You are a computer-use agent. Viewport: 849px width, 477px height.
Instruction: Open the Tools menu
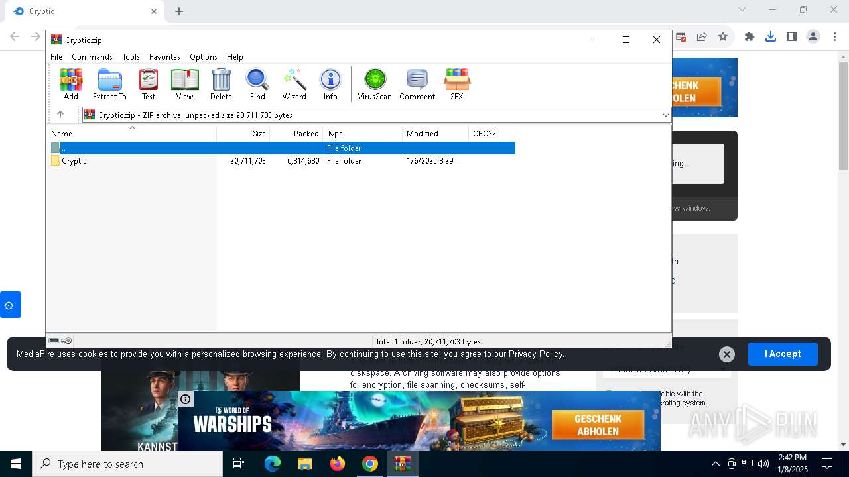[x=131, y=57]
